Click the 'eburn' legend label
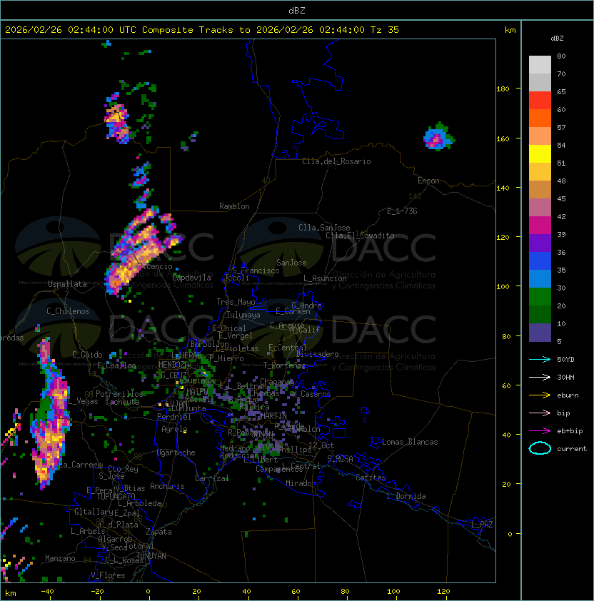Viewport: 594px width, 601px height. [x=568, y=395]
